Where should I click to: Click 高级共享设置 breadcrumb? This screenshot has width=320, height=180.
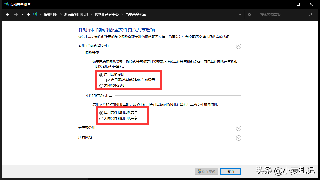pyautogui.click(x=135, y=14)
